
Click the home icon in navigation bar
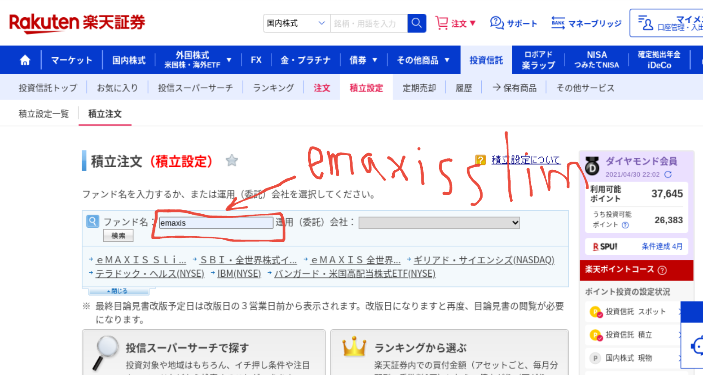pyautogui.click(x=25, y=60)
